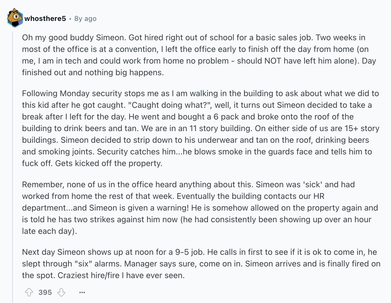Click the paragraph starting "Oh my good buddy"
This screenshot has width=391, height=303.
coord(199,55)
